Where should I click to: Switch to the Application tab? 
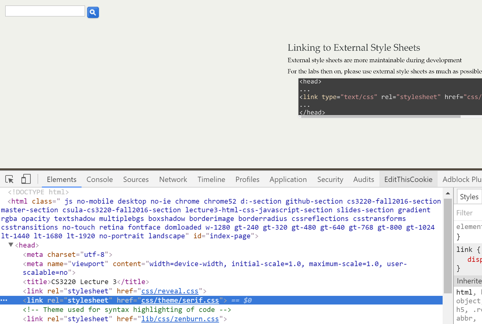288,179
